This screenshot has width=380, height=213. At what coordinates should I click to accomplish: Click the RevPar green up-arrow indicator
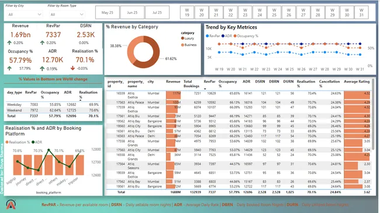click(x=43, y=42)
